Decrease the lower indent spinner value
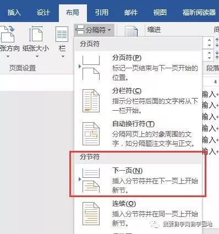 coord(209,58)
